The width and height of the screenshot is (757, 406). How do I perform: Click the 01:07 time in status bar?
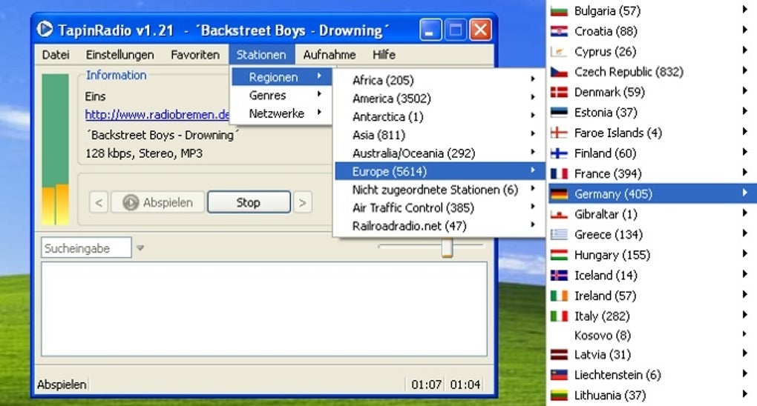(426, 385)
